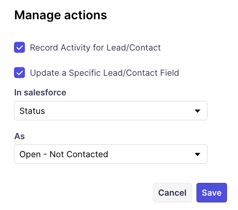Expand the In salesforce field selector
This screenshot has width=238, height=210.
coord(110,111)
